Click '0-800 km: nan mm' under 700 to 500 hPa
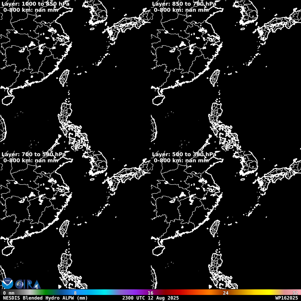This screenshot has height=301, width=301. 31,161
